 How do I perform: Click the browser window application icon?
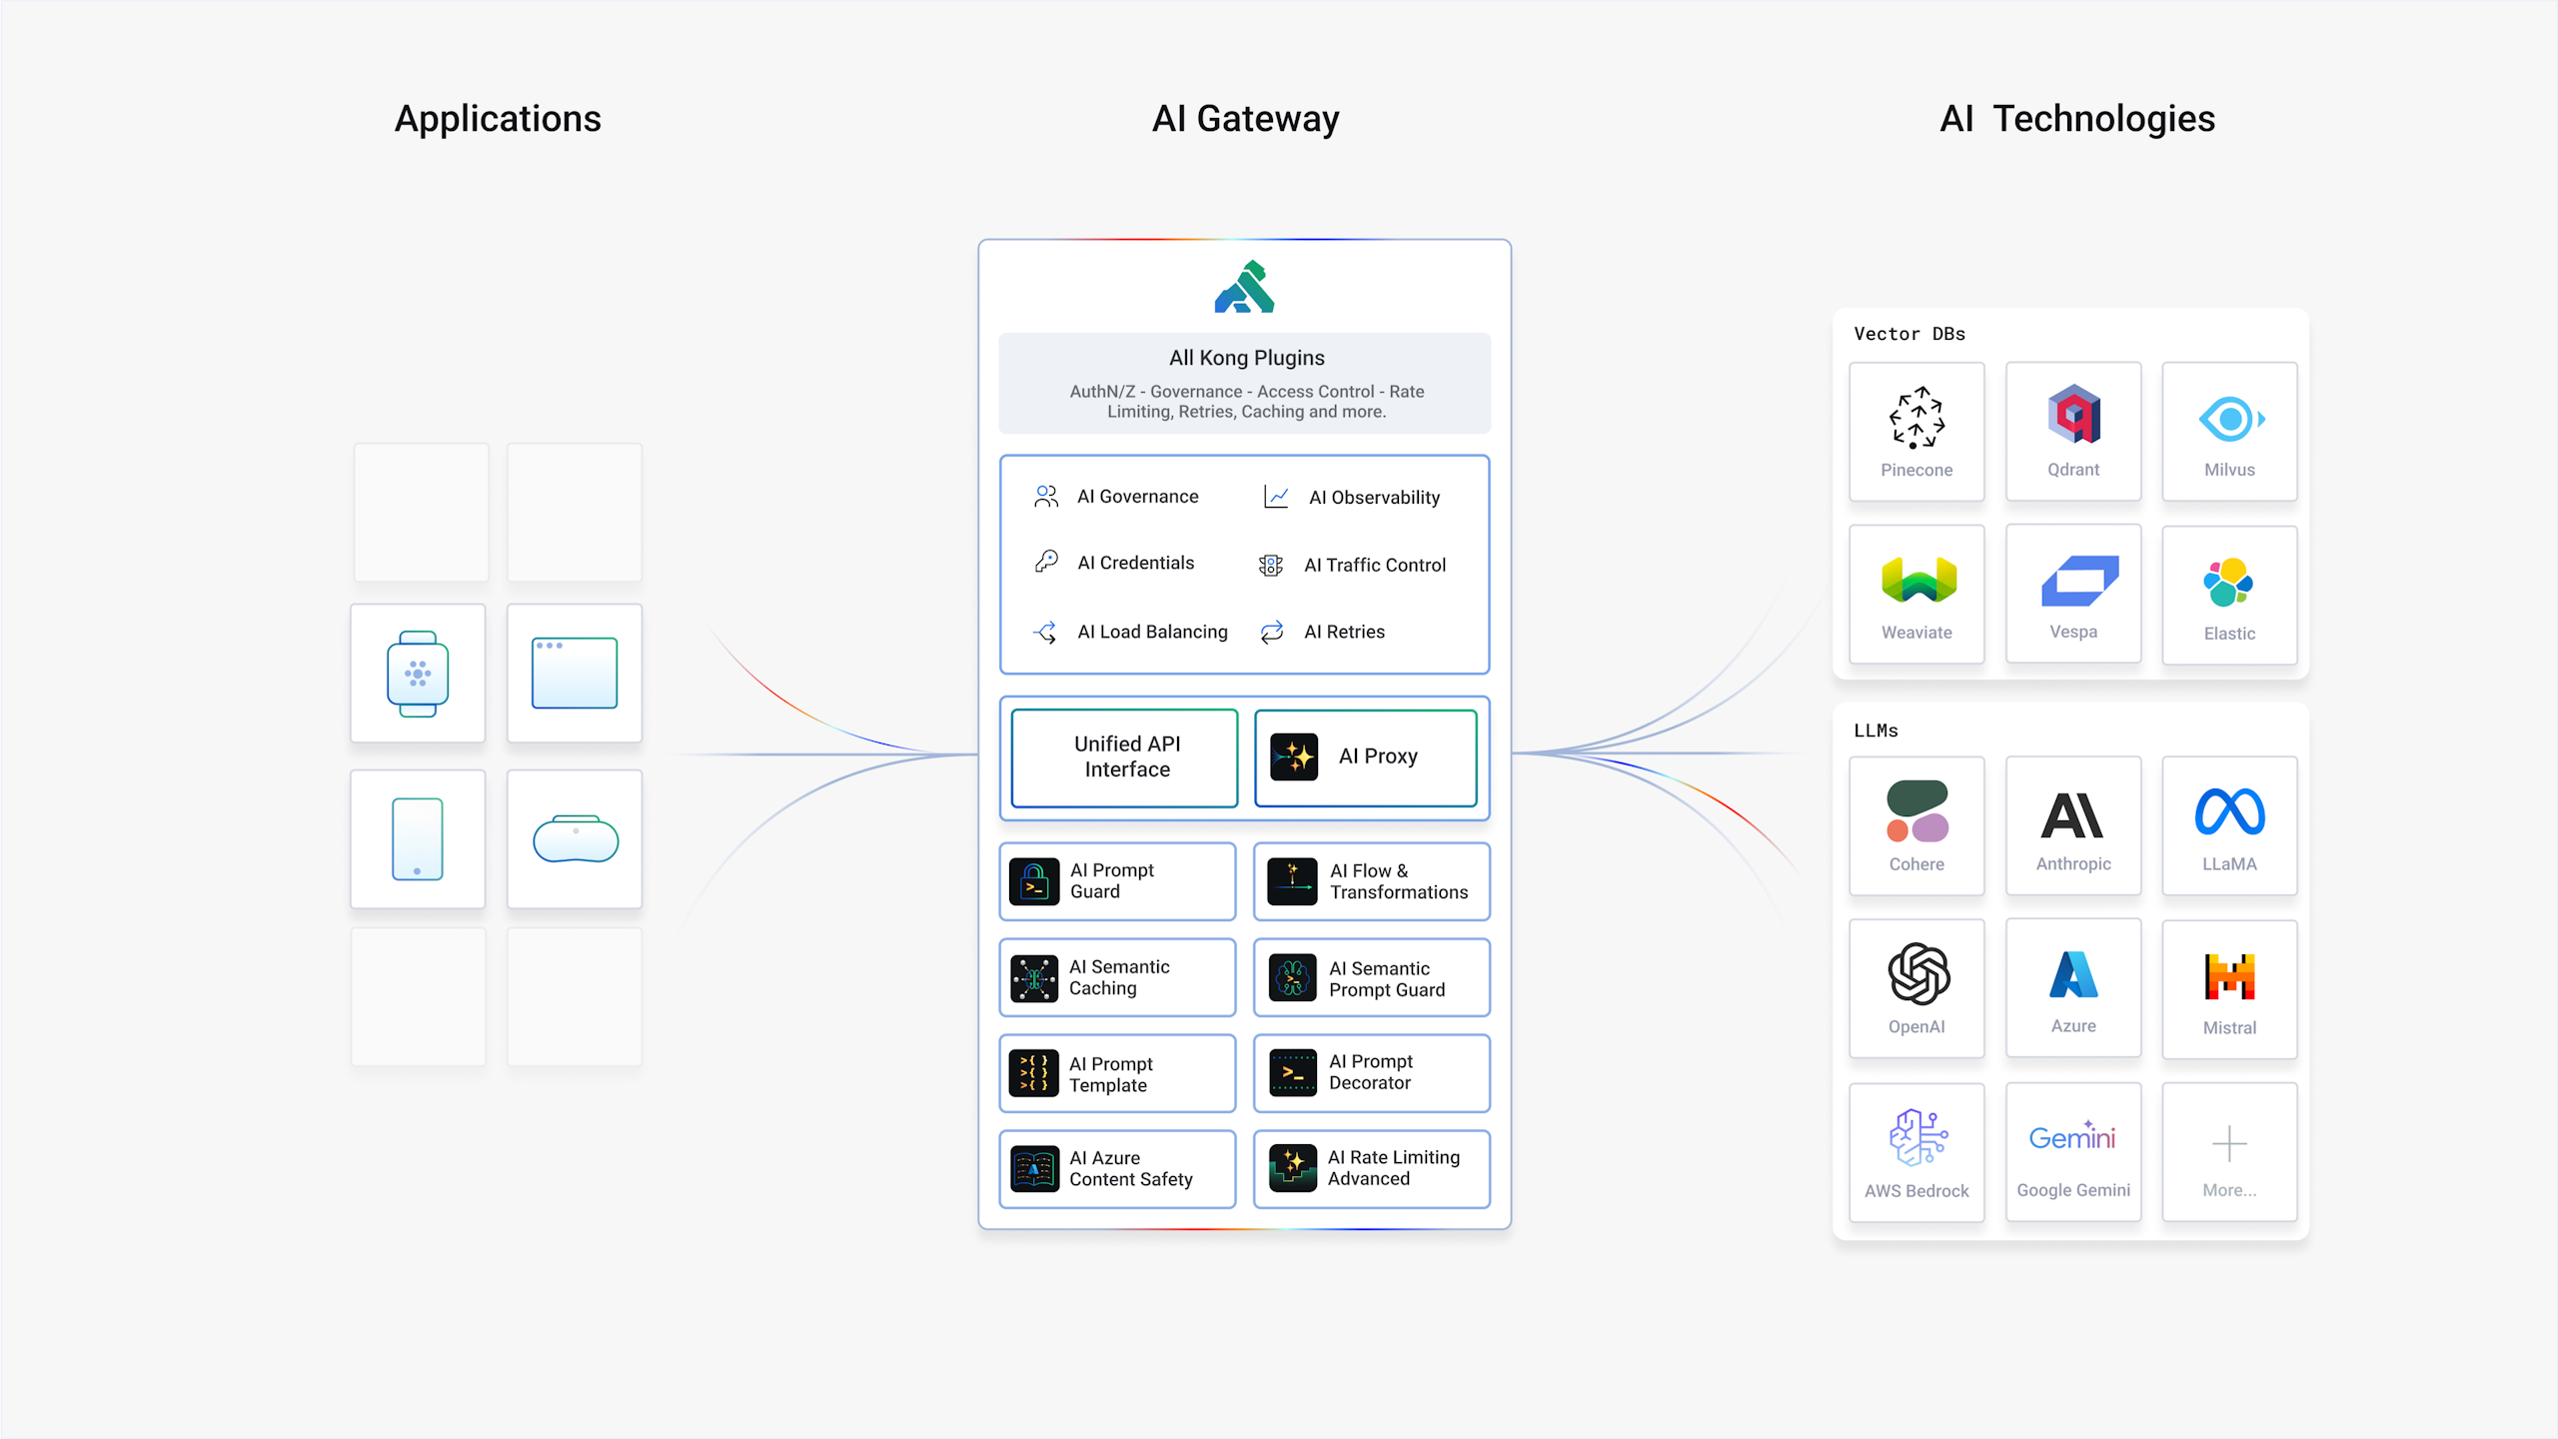click(x=575, y=674)
